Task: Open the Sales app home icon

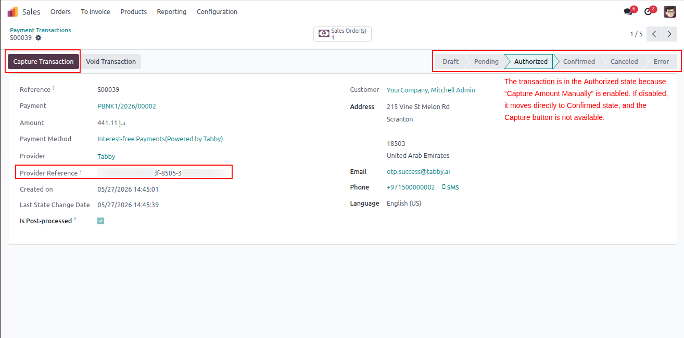Action: [12, 11]
